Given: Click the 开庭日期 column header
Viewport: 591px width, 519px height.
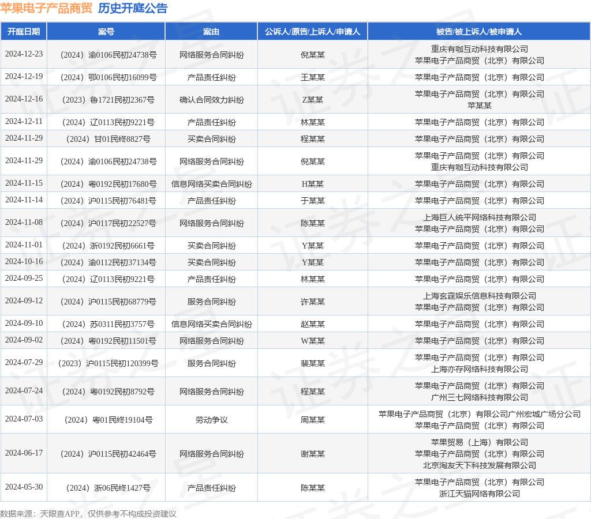Looking at the screenshot, I should pyautogui.click(x=24, y=32).
